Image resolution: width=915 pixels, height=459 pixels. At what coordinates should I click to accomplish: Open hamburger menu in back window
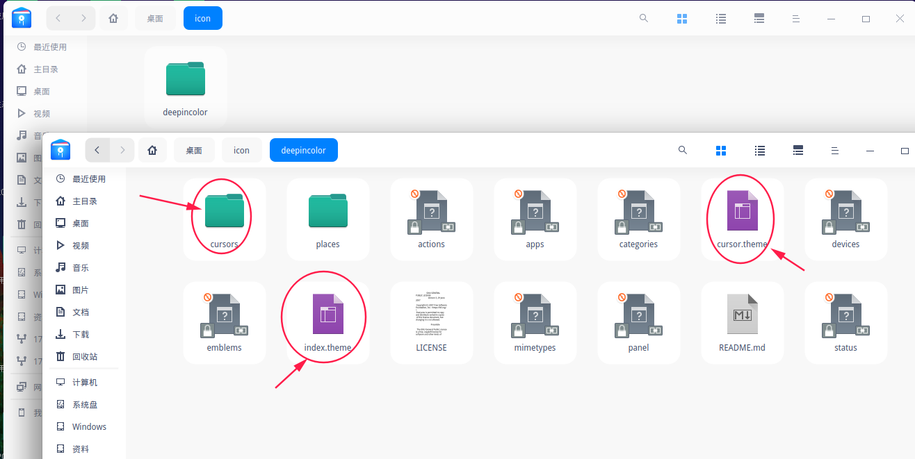[796, 19]
